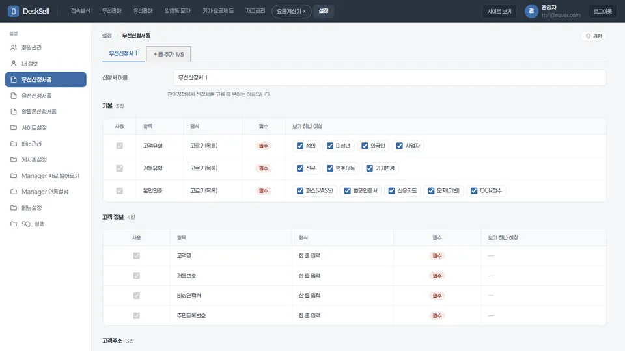Viewport: 625px width, 351px height.
Task: Toggle the 미성년 option checkbox
Action: (x=330, y=146)
